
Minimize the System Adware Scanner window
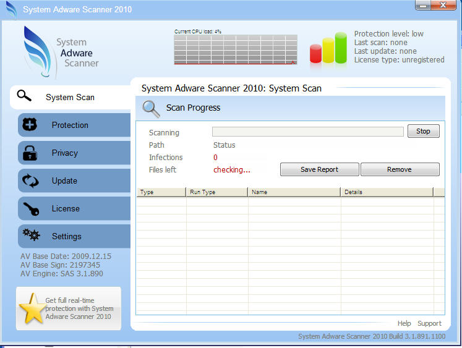423,6
